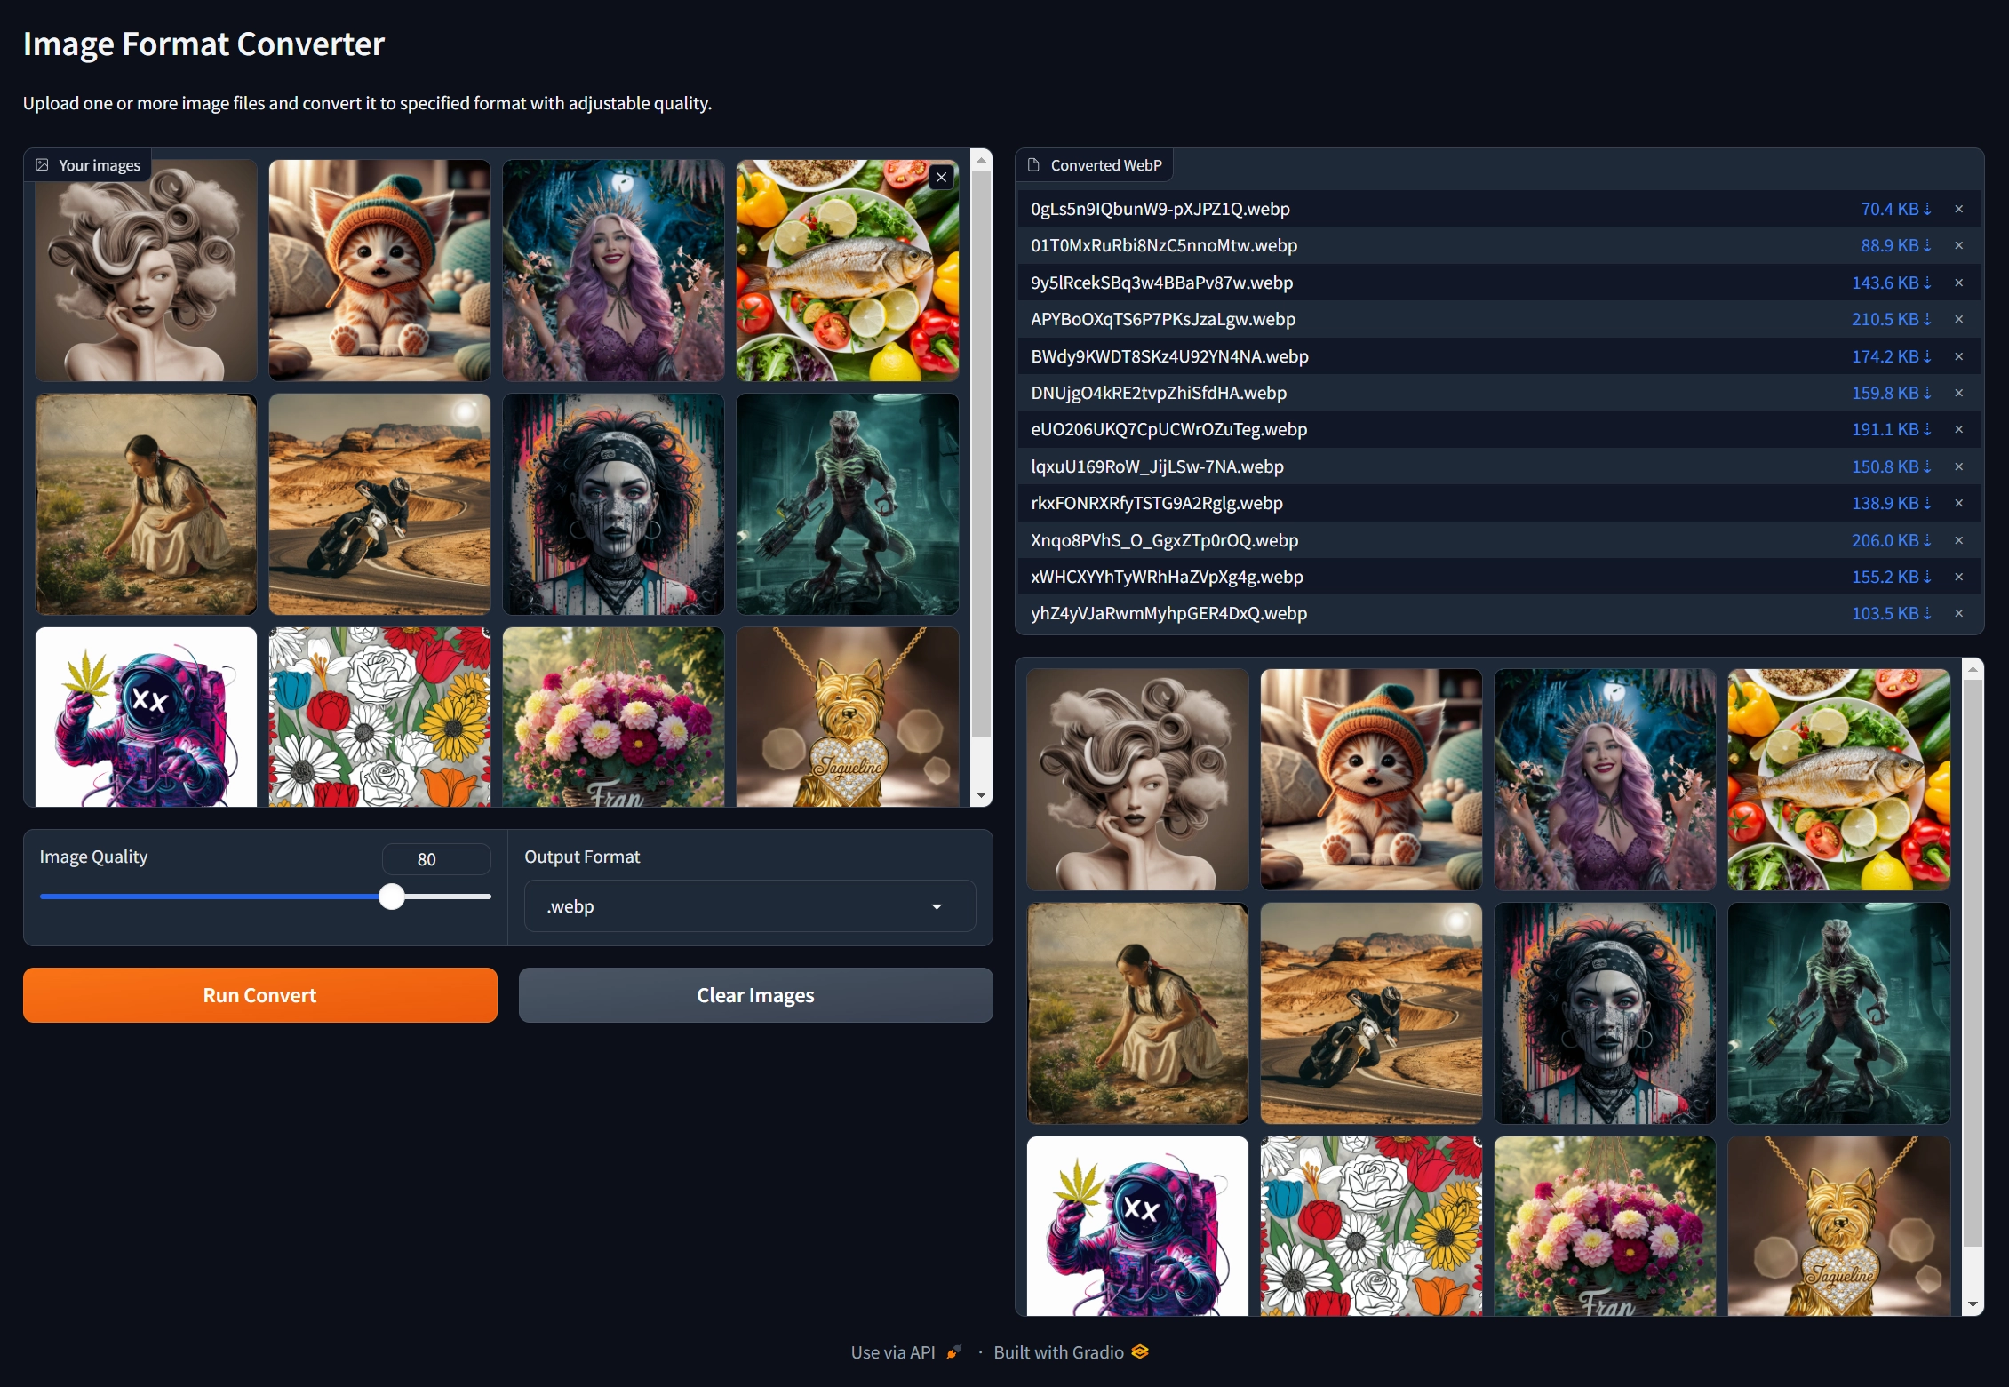Click the dropdown arrow beside .webp
This screenshot has width=2009, height=1387.
click(936, 906)
